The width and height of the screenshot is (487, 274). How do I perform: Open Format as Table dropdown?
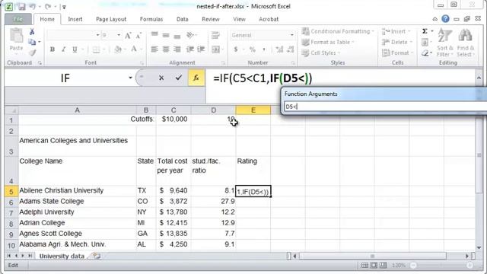(328, 42)
